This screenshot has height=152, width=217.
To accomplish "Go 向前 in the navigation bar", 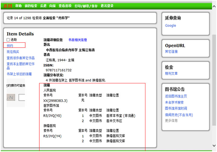I will [x=52, y=6].
